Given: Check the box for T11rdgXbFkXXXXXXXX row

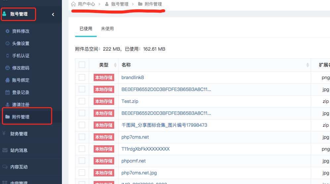Looking at the screenshot, I should click(x=82, y=149).
